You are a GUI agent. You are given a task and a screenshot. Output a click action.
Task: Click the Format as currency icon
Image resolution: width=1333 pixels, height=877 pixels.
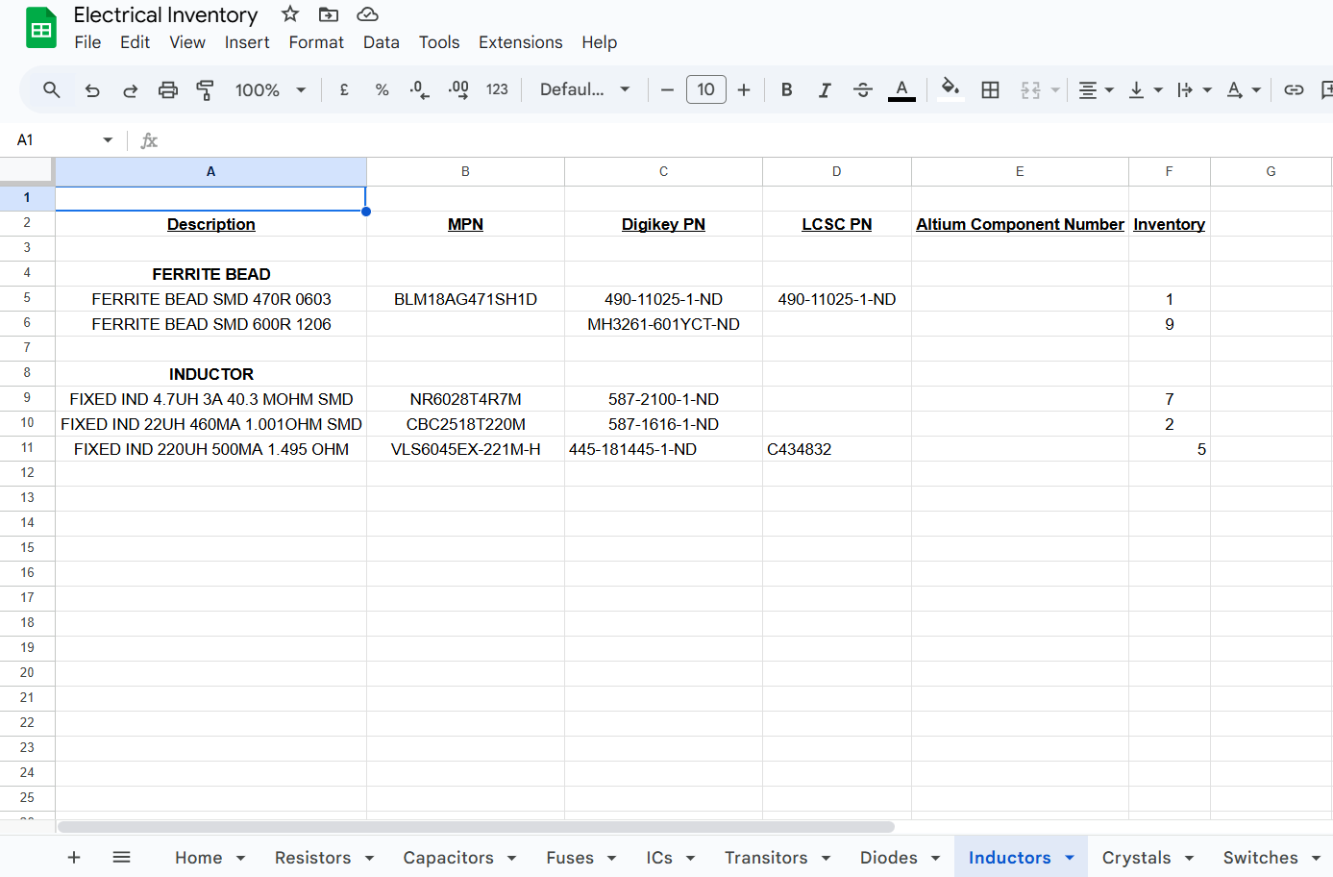click(x=344, y=90)
